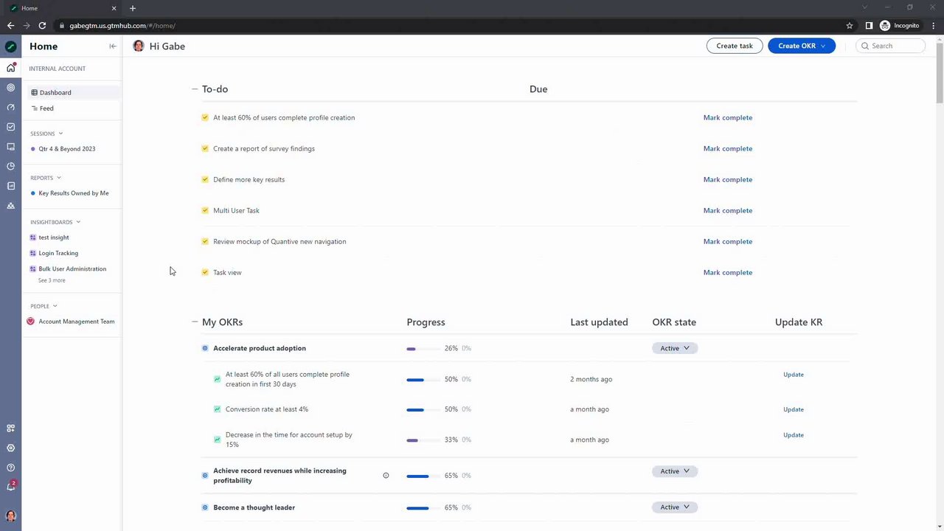Viewport: 944px width, 531px height.
Task: Open the Settings gear icon in sidebar
Action: 10,448
